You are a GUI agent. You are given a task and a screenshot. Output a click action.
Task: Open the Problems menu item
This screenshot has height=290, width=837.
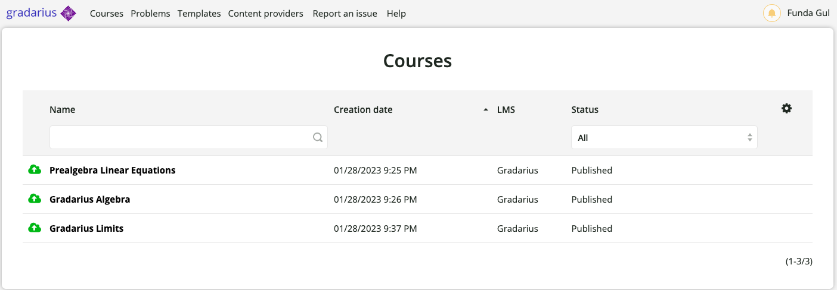[x=150, y=13]
